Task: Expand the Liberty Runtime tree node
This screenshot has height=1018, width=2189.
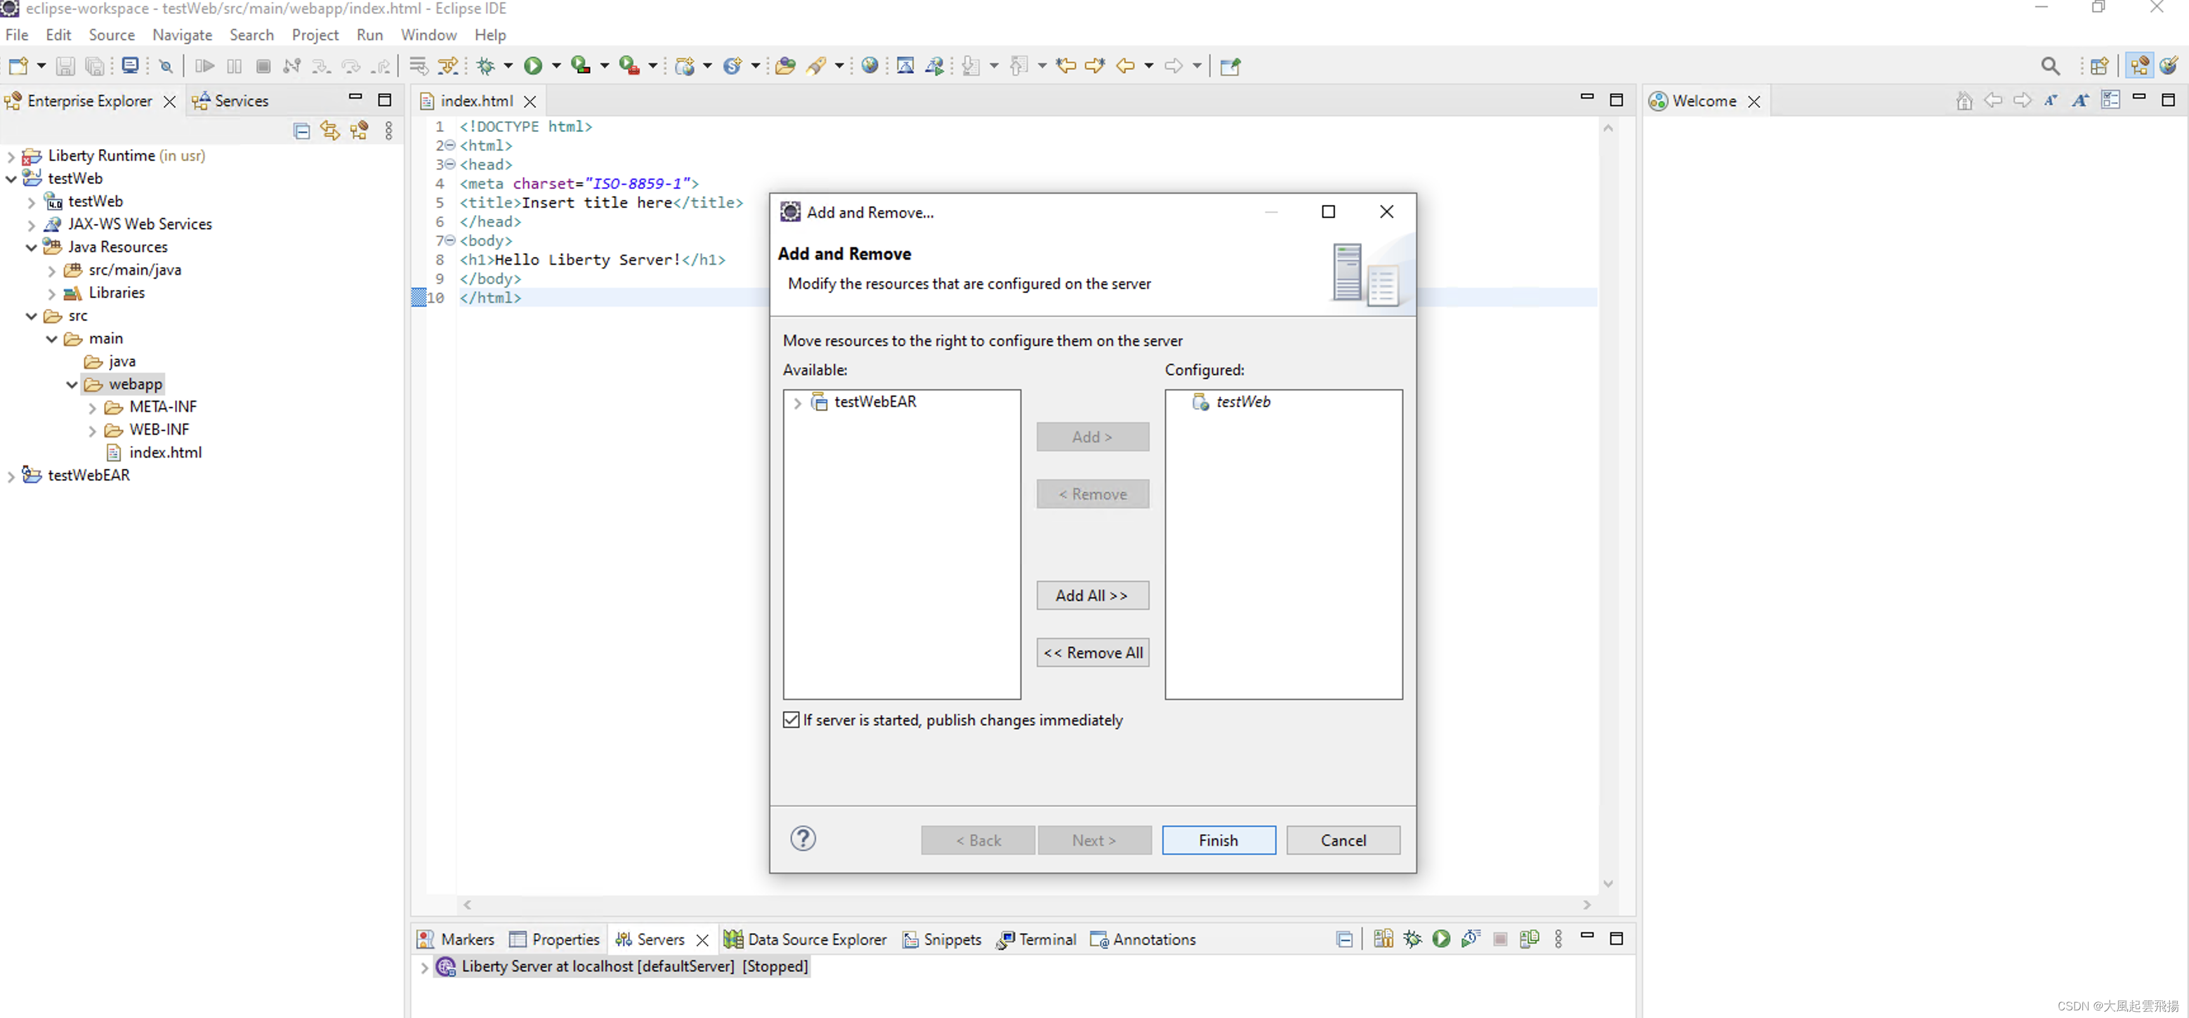Action: pyautogui.click(x=11, y=156)
